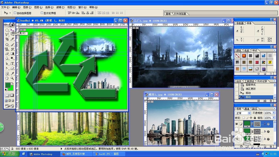The width and height of the screenshot is (279, 157).
Task: Enable the 显示定界框 checkbox
Action: pos(42,13)
